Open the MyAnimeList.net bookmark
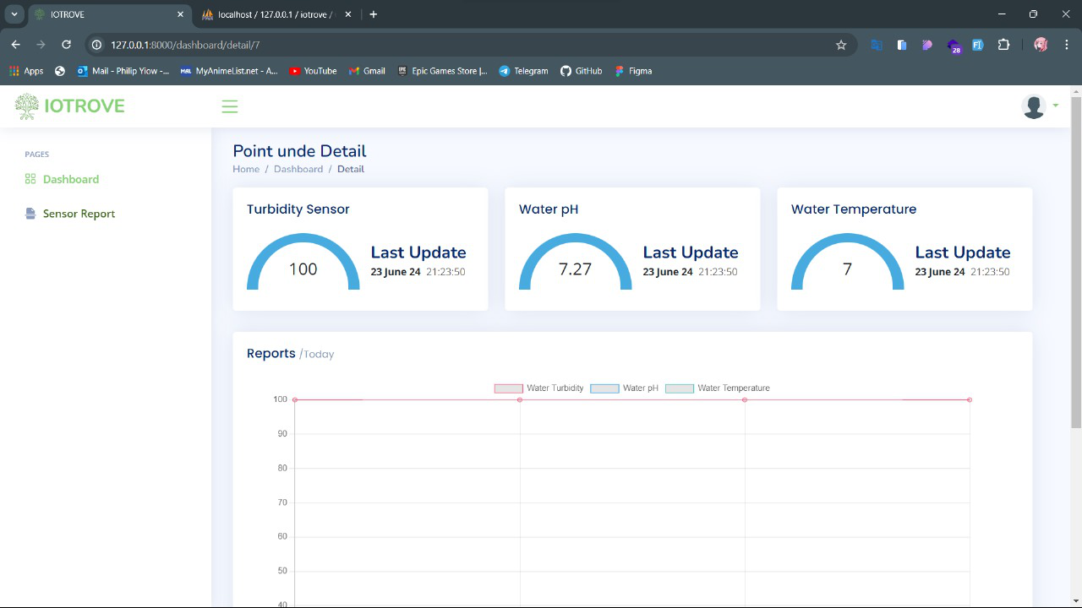 [x=229, y=71]
